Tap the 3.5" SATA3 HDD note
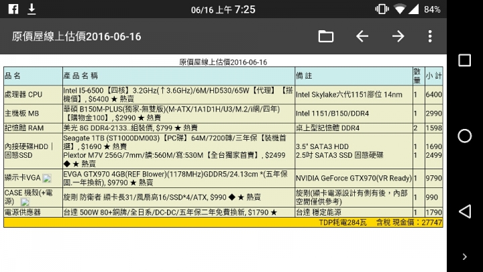Image resolution: width=483 pixels, height=272 pixels. 322,146
